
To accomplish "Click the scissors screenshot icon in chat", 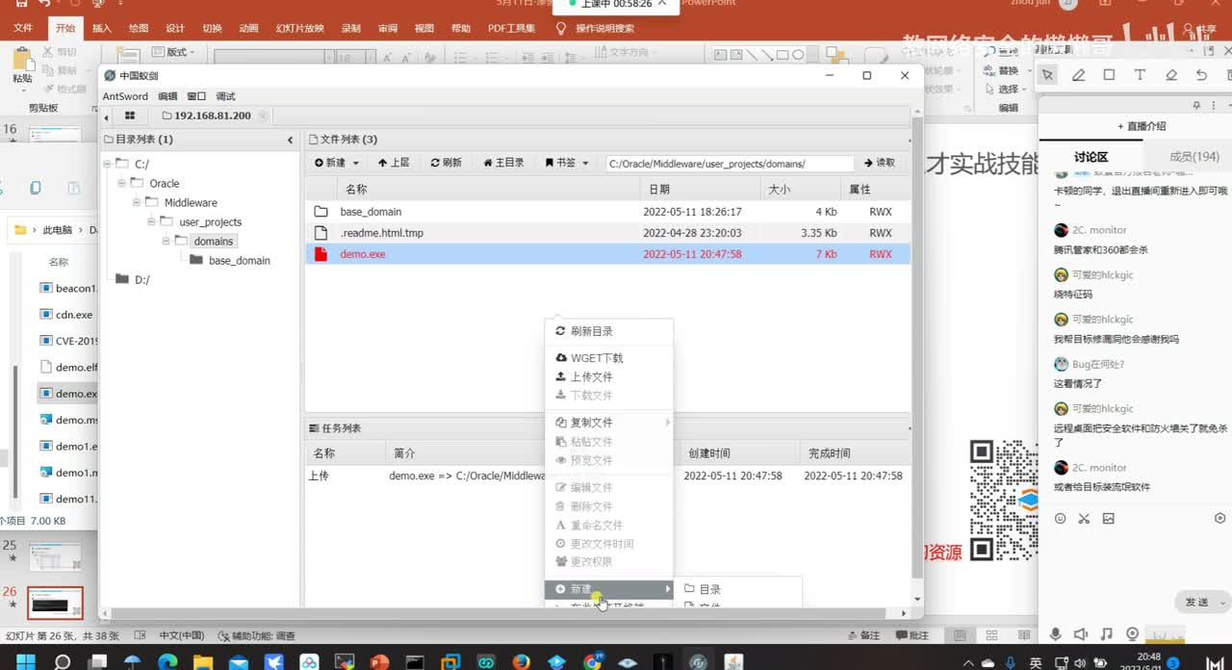I will tap(1084, 518).
